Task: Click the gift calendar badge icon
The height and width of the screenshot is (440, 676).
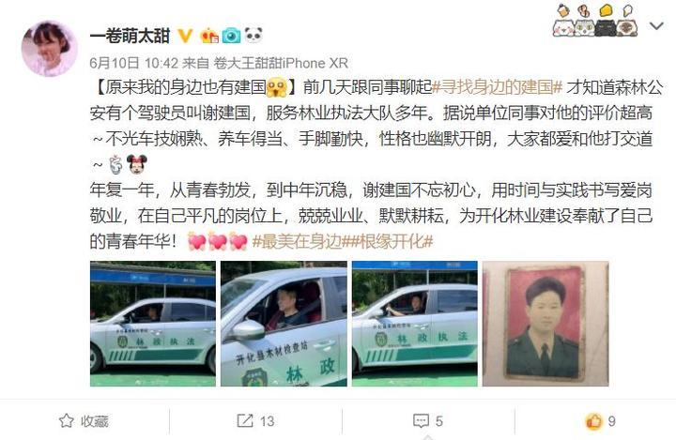Action: [209, 36]
